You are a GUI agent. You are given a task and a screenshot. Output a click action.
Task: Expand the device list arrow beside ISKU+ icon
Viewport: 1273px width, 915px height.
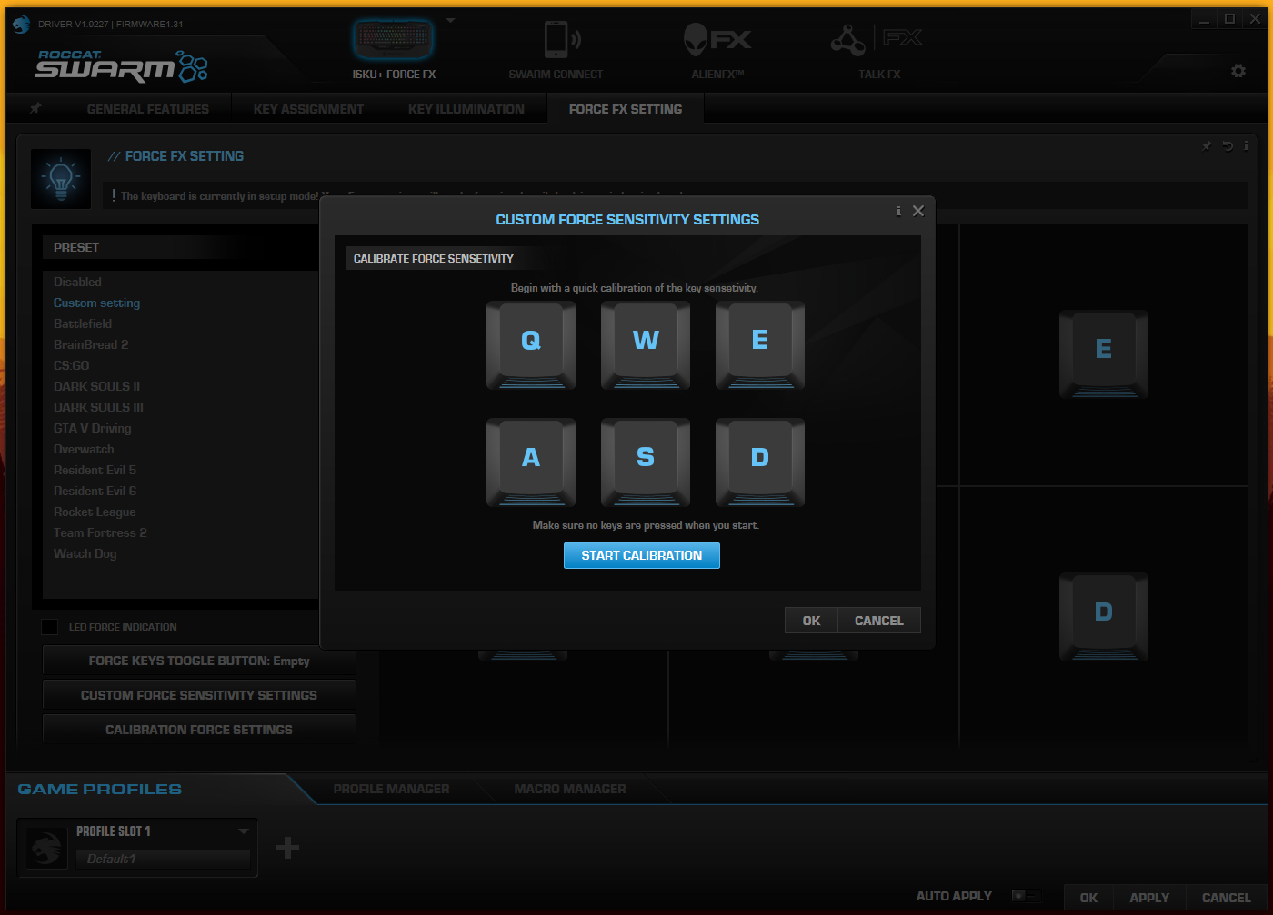tap(450, 20)
